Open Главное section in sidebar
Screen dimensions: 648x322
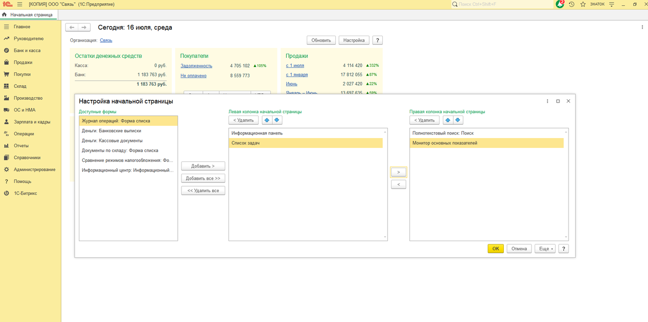click(22, 26)
